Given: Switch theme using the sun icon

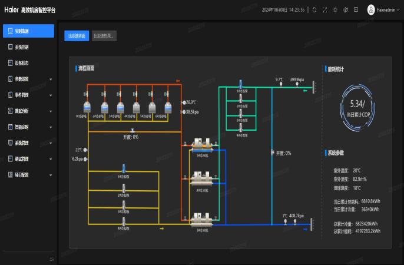Looking at the screenshot, I should click(x=335, y=10).
